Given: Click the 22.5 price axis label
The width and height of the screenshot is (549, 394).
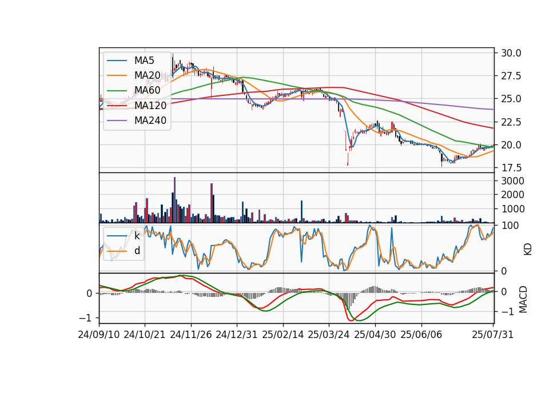Looking at the screenshot, I should tap(511, 122).
